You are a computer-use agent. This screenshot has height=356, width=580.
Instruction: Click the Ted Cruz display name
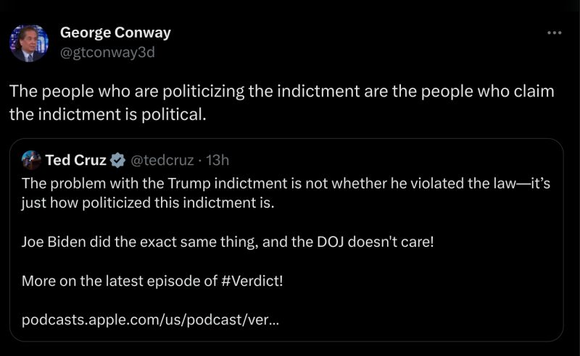tap(75, 160)
